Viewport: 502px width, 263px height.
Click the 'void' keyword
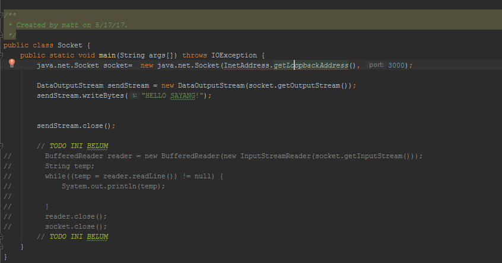pos(87,55)
